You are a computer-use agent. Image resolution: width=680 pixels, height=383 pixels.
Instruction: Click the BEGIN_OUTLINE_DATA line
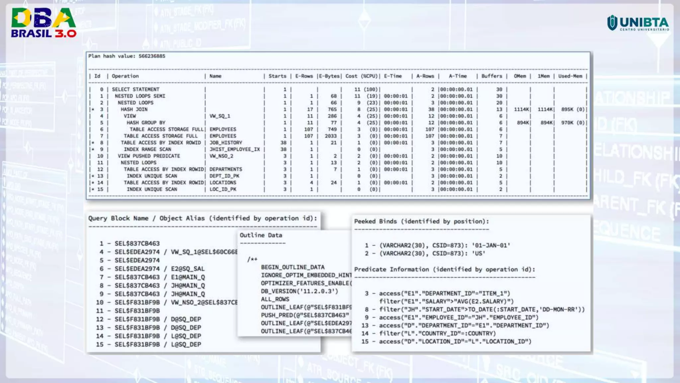coord(293,267)
